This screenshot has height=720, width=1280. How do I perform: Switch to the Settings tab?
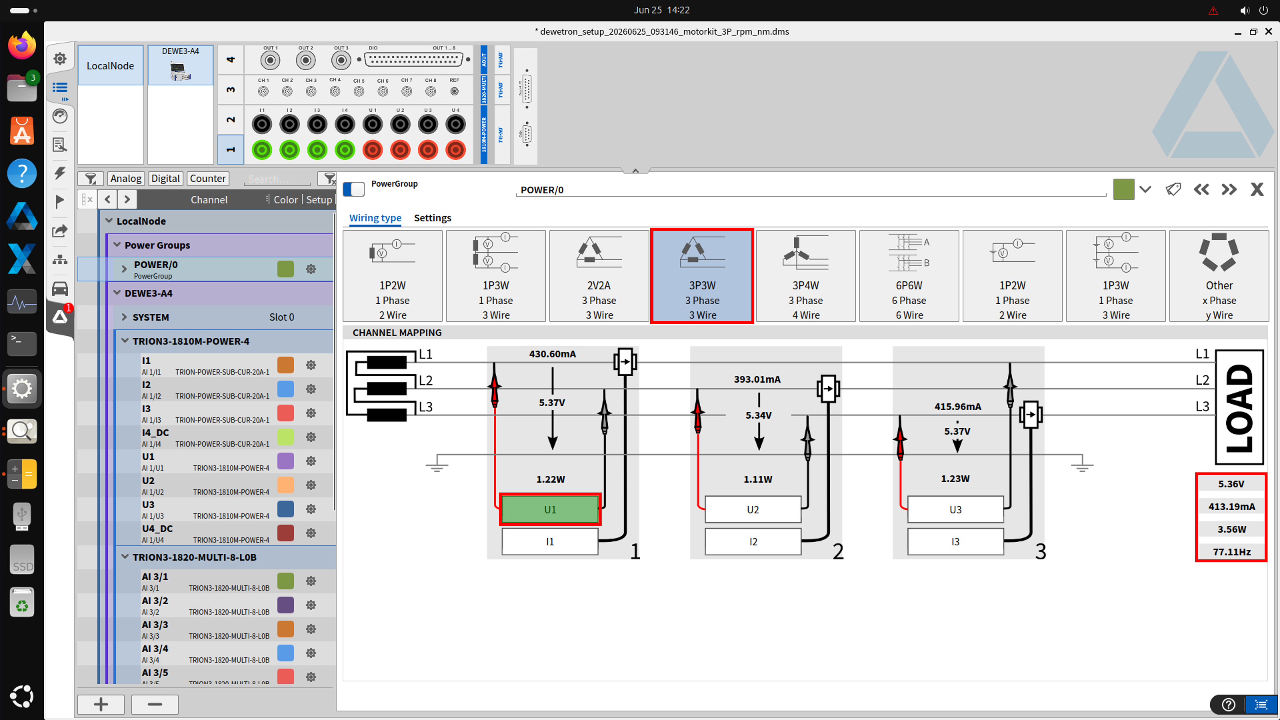433,218
